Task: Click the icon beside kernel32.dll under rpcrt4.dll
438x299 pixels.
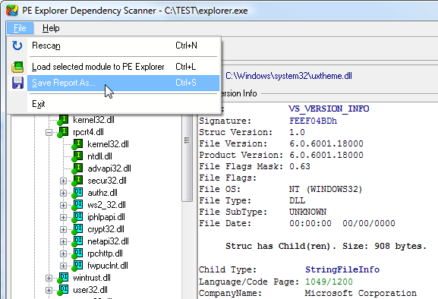Action: point(77,144)
